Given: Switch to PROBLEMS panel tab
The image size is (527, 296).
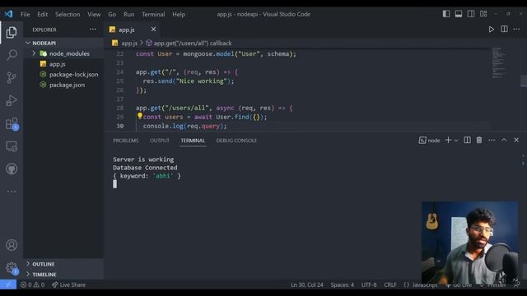Looking at the screenshot, I should point(126,141).
